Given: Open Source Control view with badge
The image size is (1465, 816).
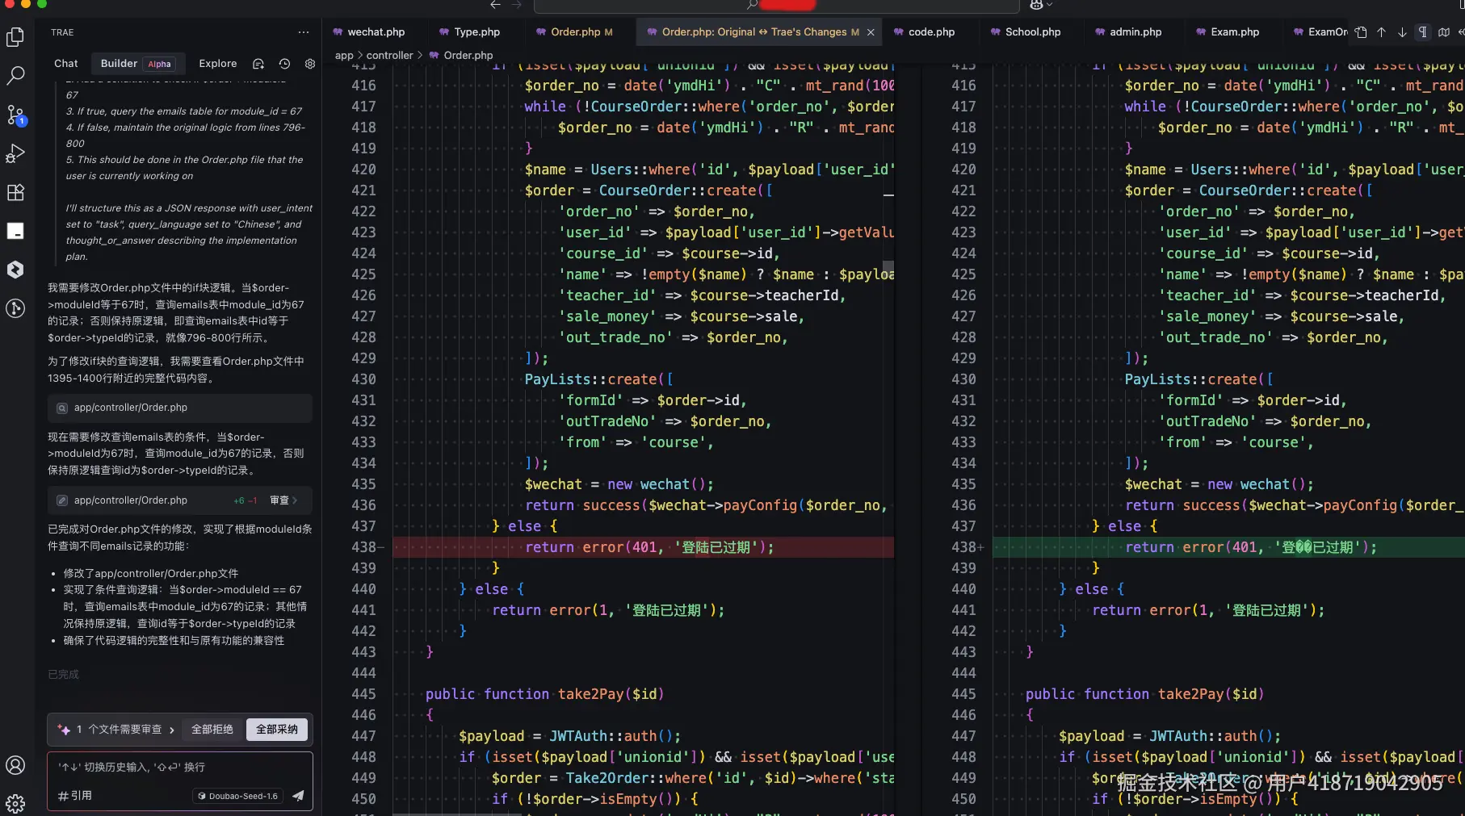Looking at the screenshot, I should click(15, 115).
